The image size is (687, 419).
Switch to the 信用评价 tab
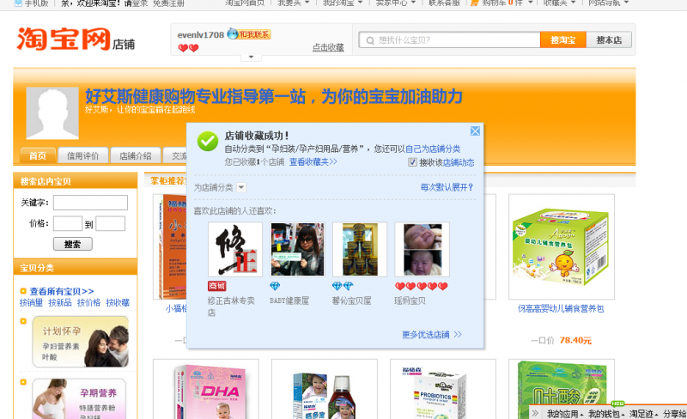[82, 155]
